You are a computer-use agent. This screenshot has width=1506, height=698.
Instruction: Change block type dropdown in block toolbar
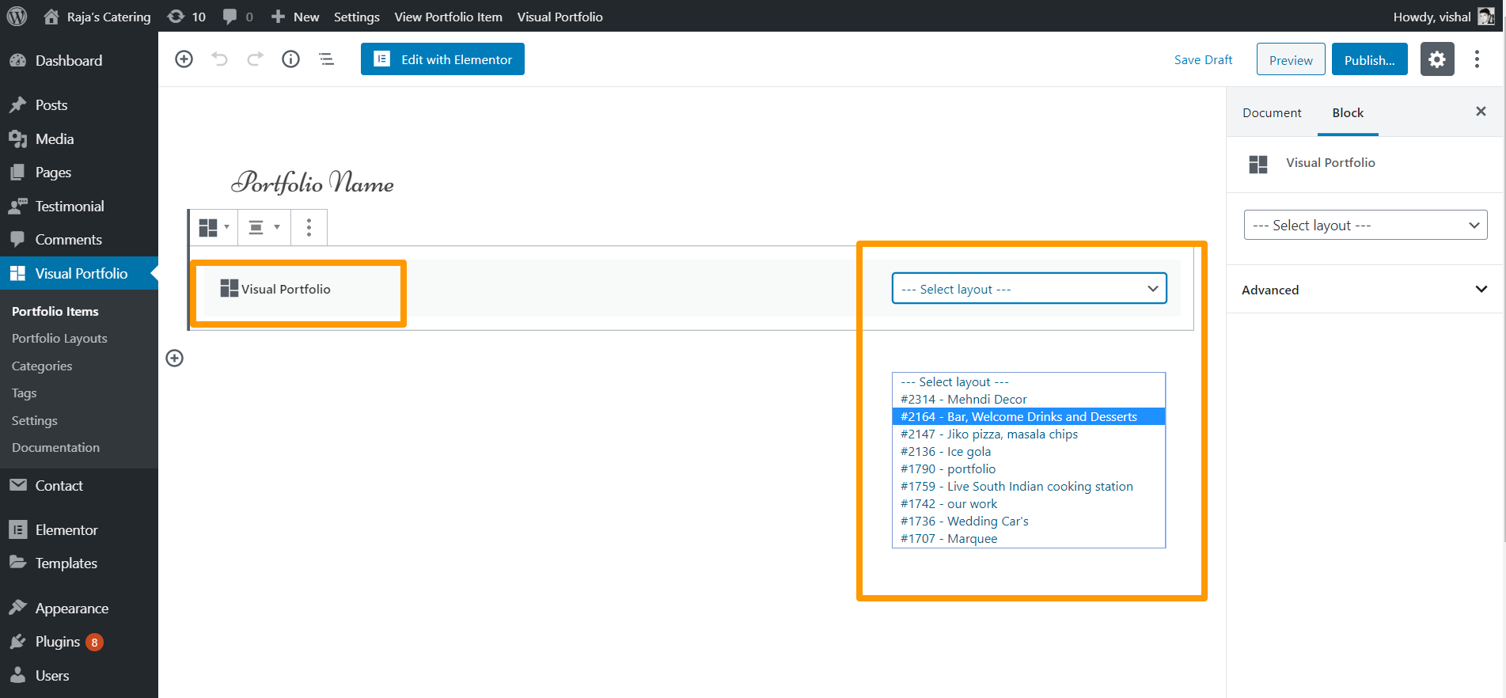pyautogui.click(x=214, y=227)
